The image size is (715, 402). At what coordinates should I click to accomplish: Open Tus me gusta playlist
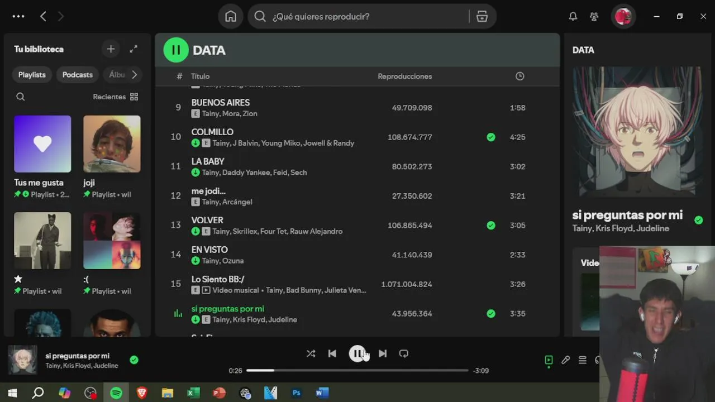click(42, 144)
